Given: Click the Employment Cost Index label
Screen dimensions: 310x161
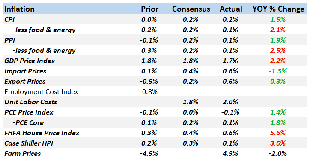Looking at the screenshot, I should (x=42, y=91).
